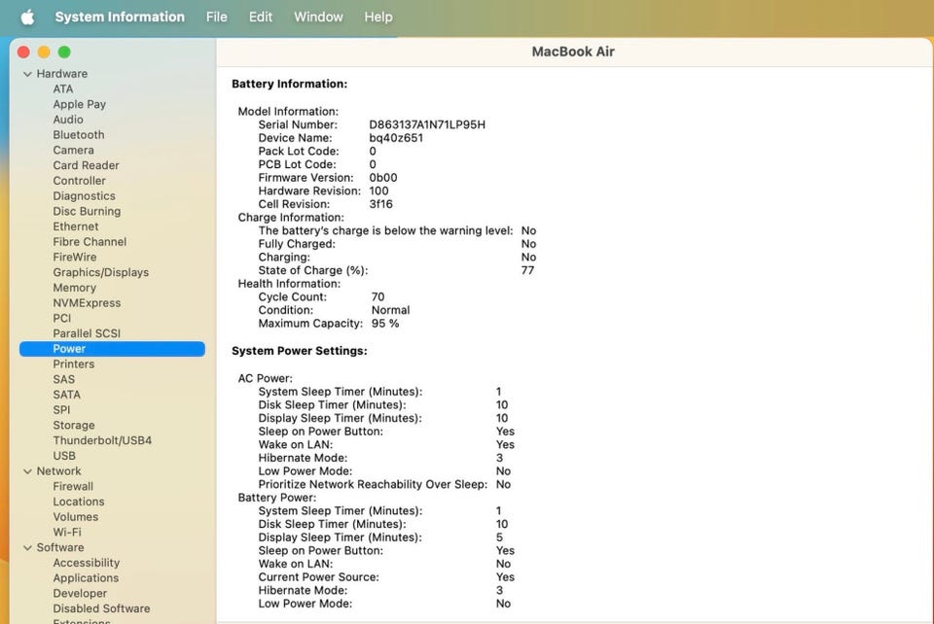Click the battery serial number D863137A1N71LP95H
934x624 pixels.
click(x=427, y=125)
